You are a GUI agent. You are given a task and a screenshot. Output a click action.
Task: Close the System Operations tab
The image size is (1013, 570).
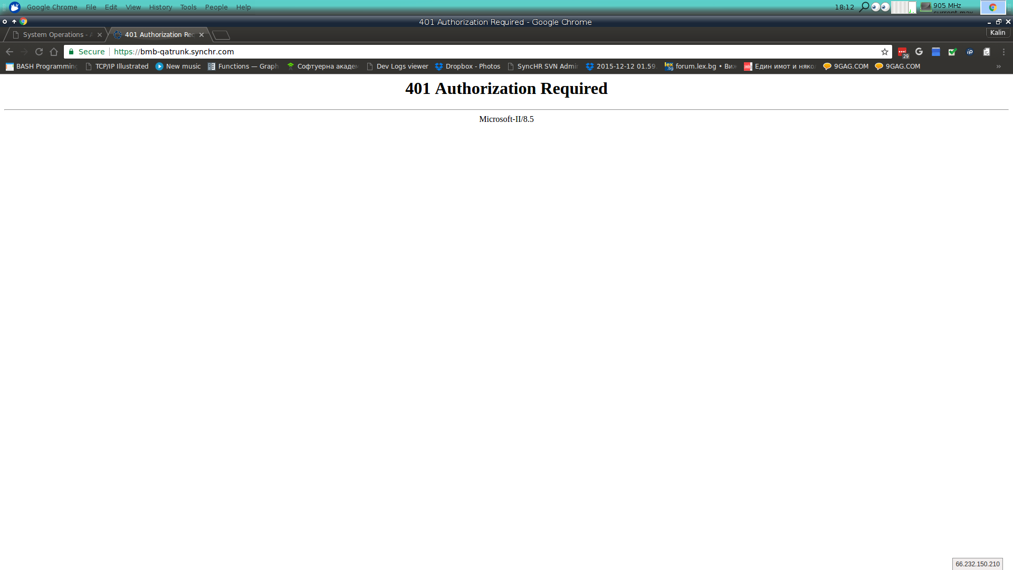pyautogui.click(x=100, y=35)
